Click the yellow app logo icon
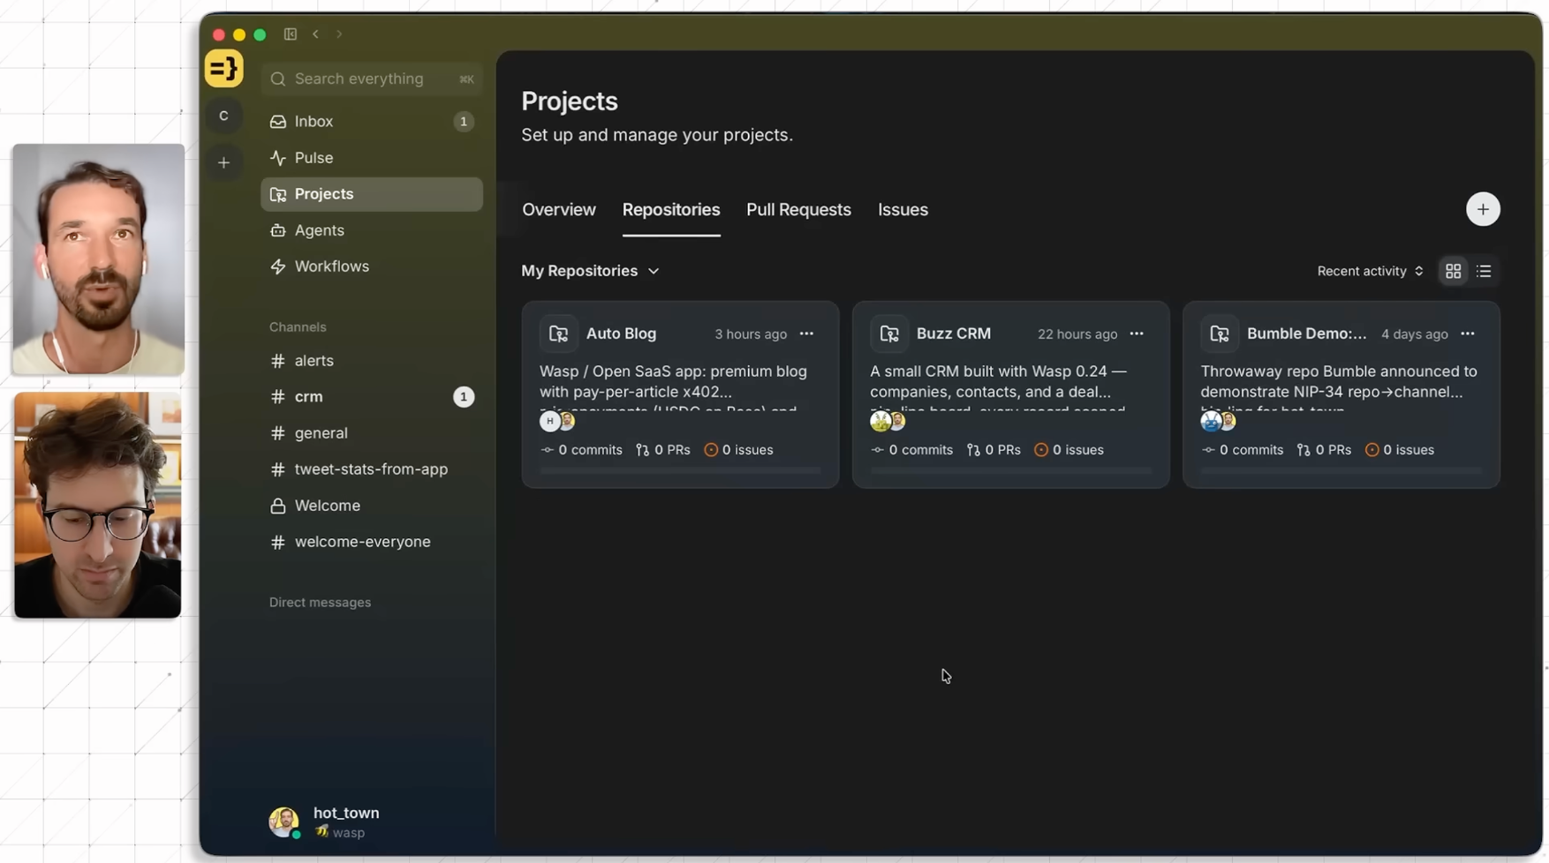 (223, 69)
